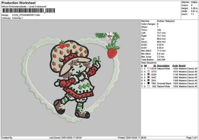Screen dimensions: 199x140
Task: Select thread code '1013' in stop 2
Action: click(175, 72)
